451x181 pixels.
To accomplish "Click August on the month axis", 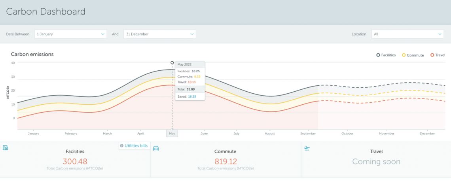I will [x=270, y=134].
